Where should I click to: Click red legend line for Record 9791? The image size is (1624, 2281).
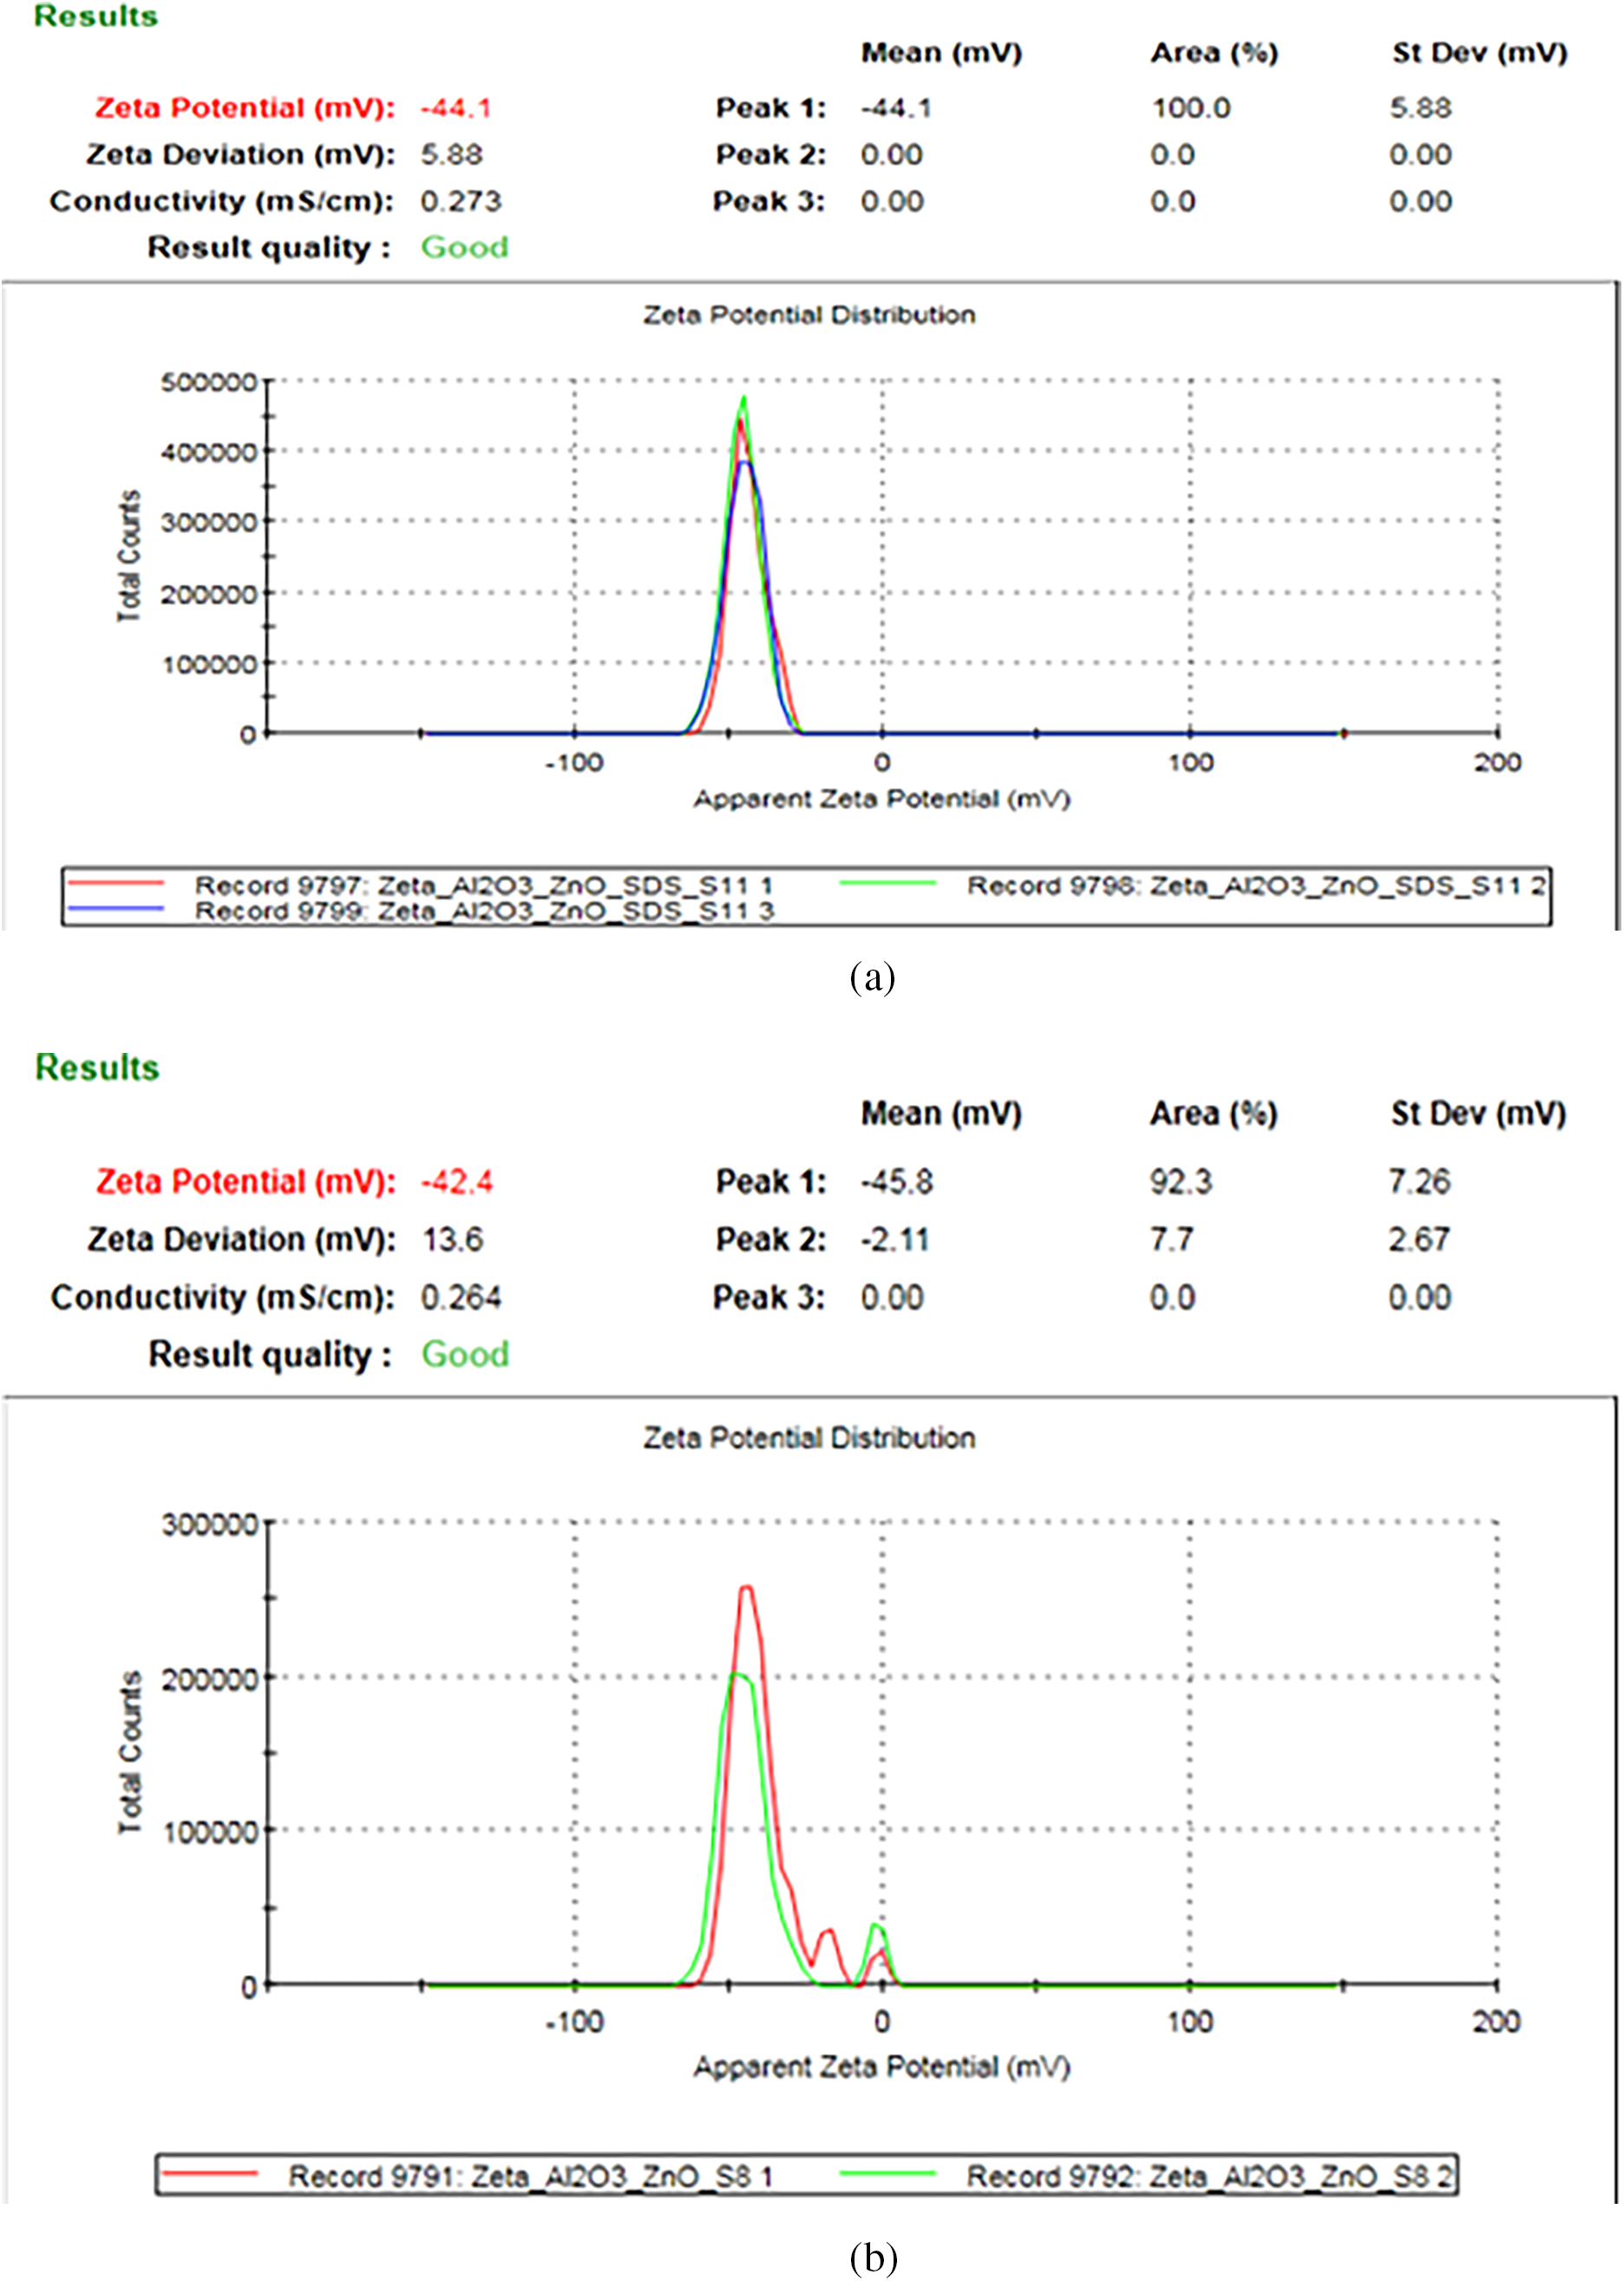(x=210, y=2173)
